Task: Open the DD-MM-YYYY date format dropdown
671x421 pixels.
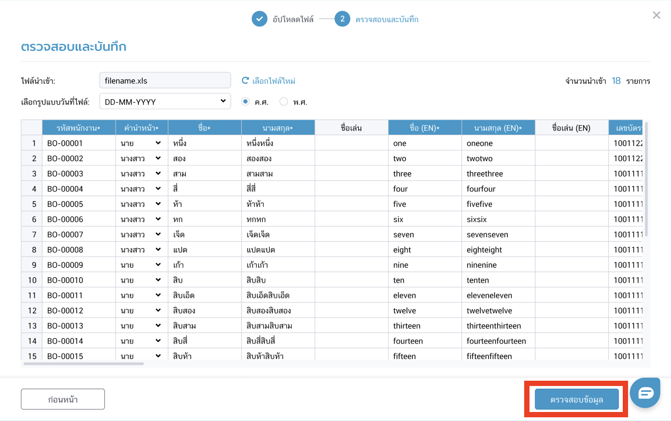Action: pos(165,101)
